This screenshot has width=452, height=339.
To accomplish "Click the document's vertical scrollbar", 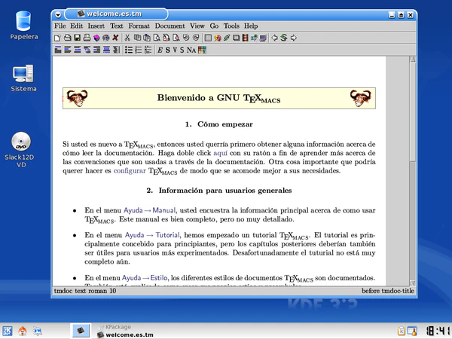I will pos(392,166).
